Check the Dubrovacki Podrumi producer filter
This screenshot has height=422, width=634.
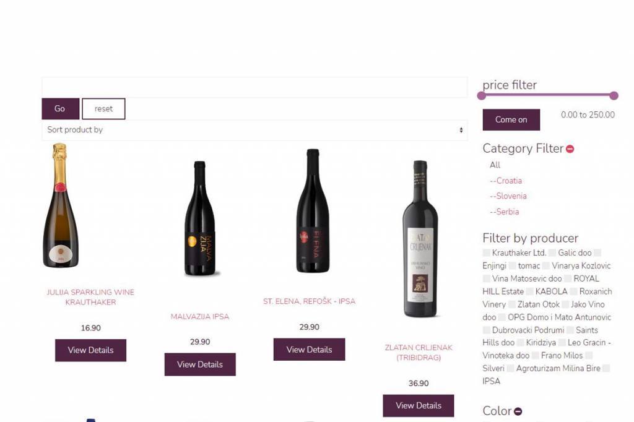(487, 330)
